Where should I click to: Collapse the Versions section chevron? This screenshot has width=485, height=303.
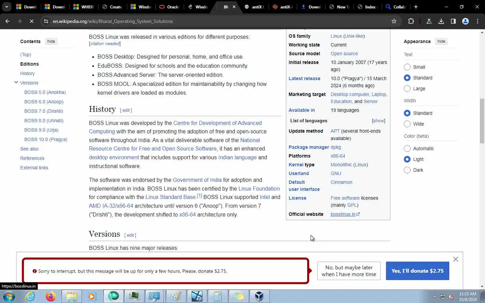[16, 82]
